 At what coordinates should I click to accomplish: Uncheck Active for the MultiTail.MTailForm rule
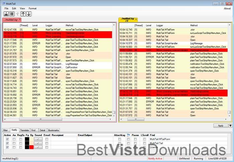click(x=7, y=139)
